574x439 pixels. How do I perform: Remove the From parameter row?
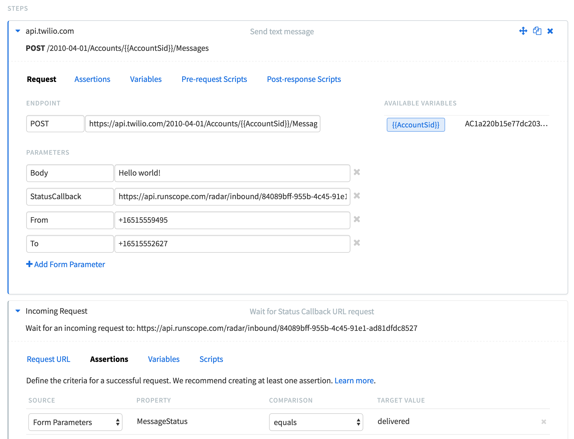click(x=357, y=219)
